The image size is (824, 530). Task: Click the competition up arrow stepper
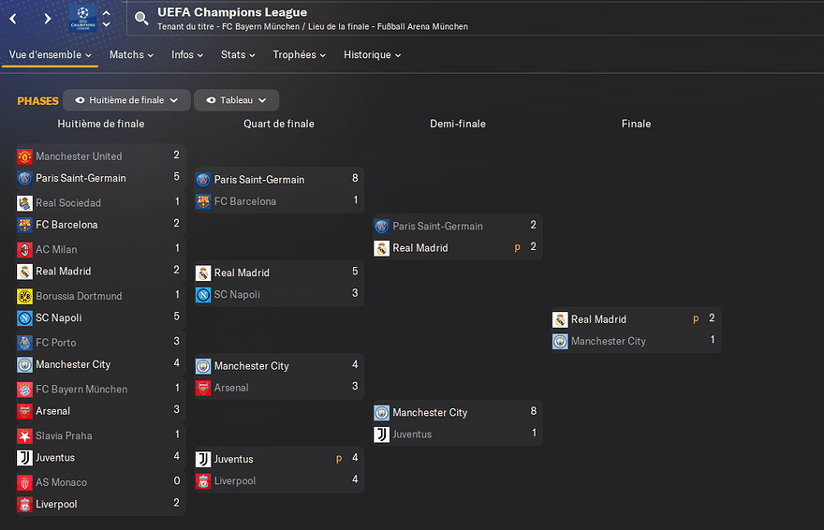pyautogui.click(x=106, y=13)
